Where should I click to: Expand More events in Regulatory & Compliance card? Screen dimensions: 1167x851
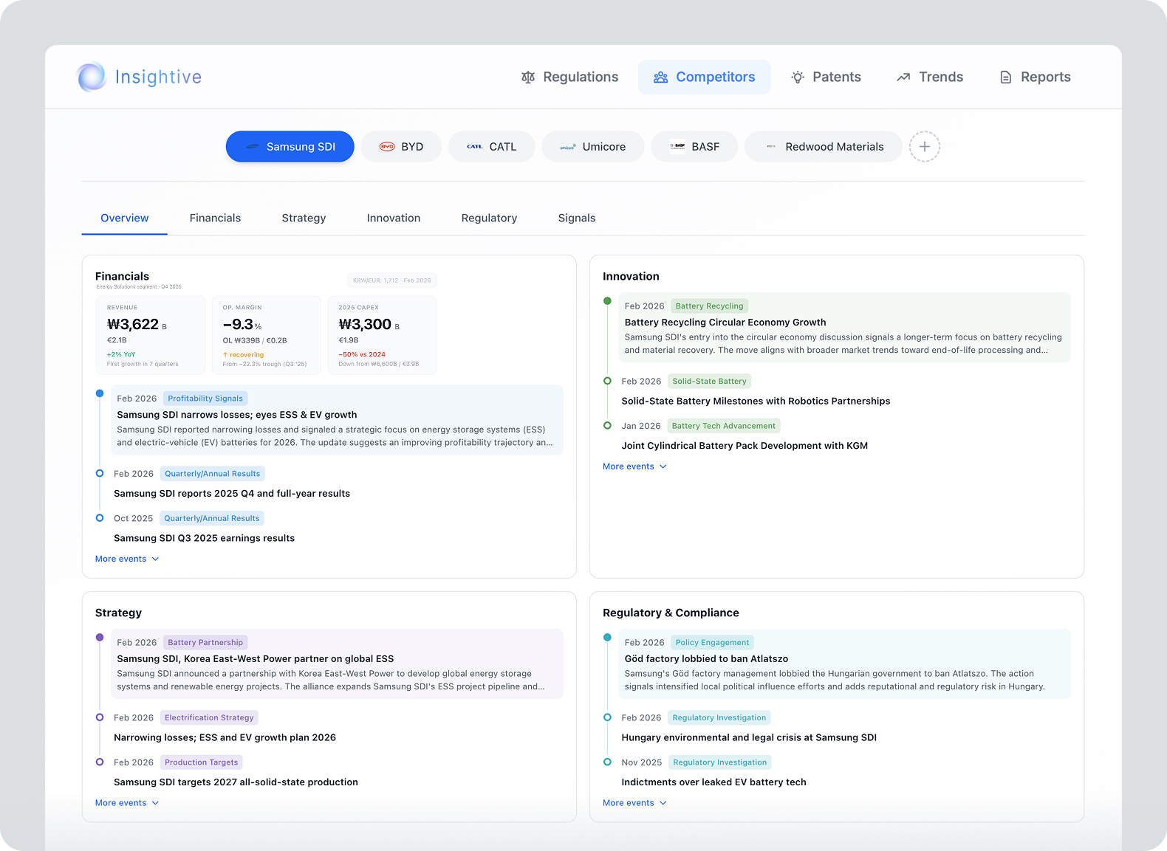tap(634, 803)
